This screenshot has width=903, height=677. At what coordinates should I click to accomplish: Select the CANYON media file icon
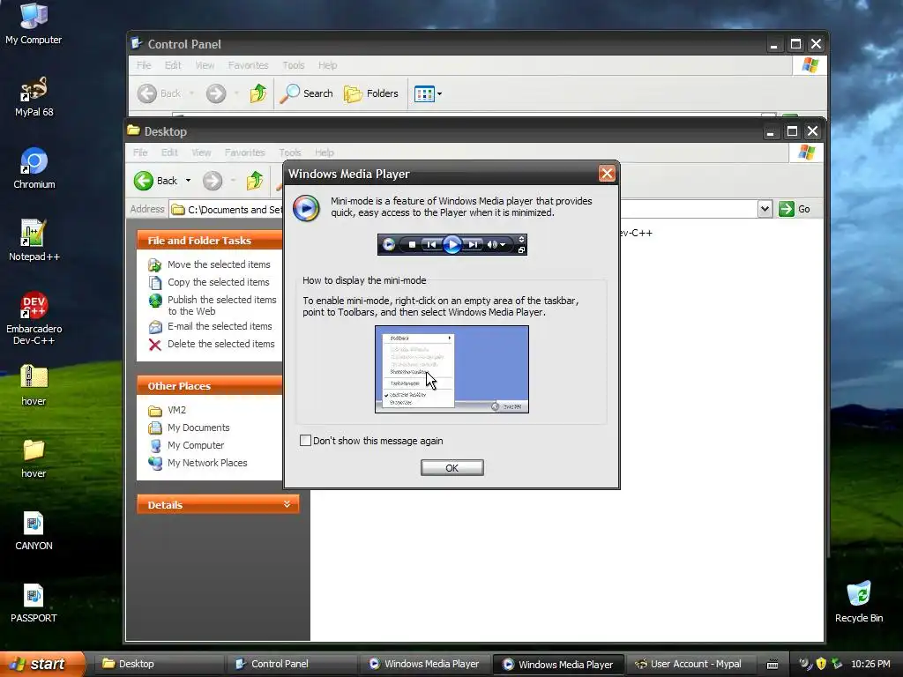click(34, 531)
